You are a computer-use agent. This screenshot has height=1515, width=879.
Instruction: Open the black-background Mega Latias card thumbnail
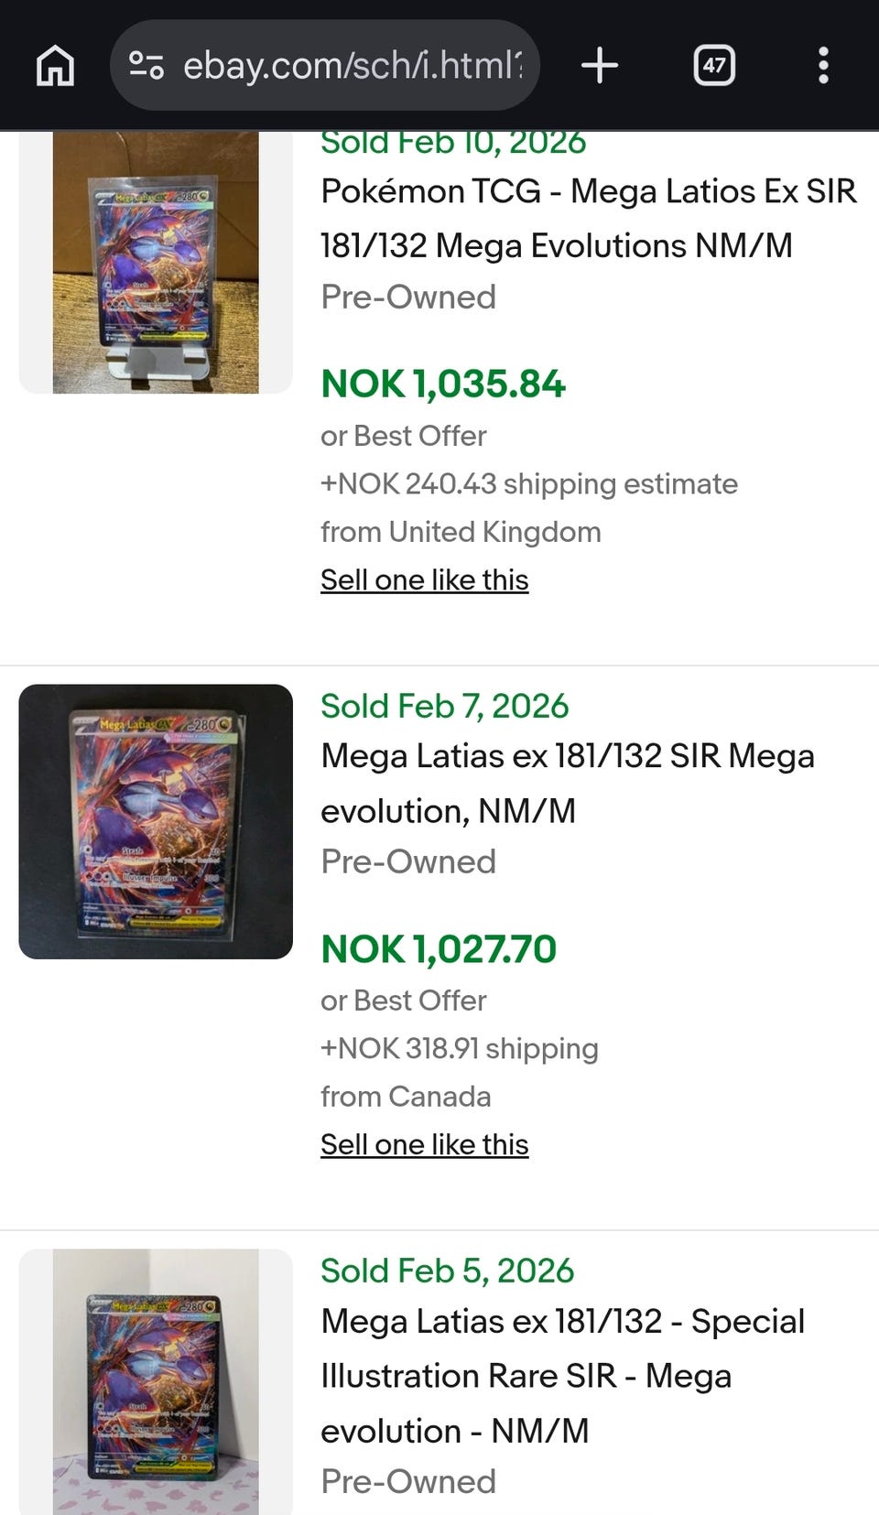tap(156, 822)
